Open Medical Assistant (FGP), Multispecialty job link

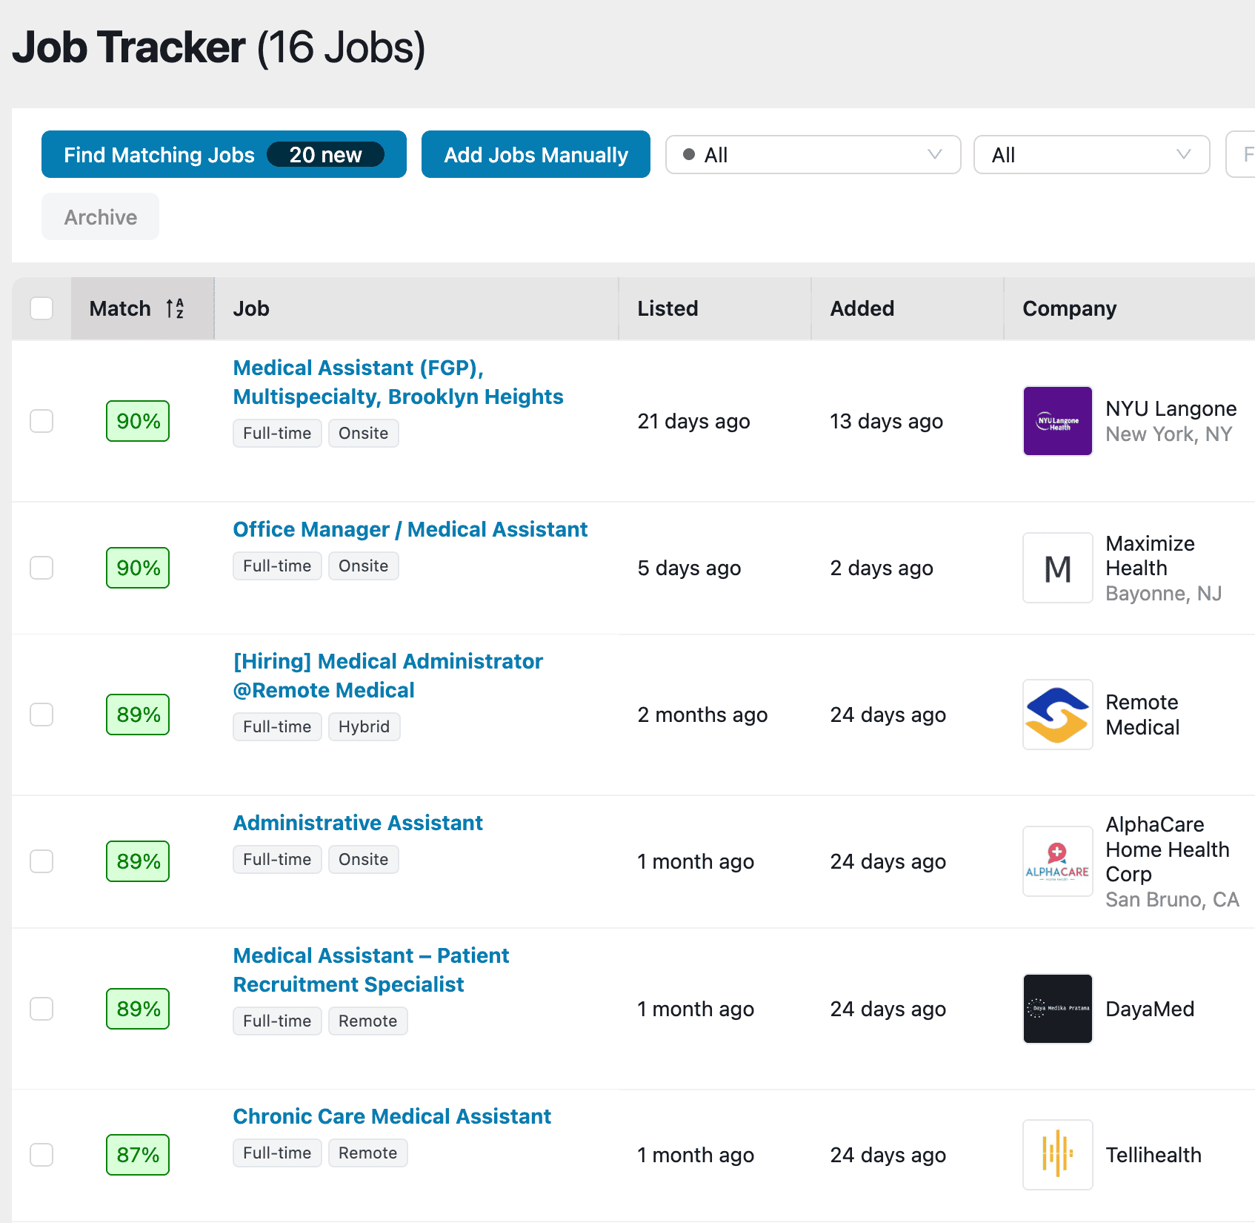click(x=398, y=382)
